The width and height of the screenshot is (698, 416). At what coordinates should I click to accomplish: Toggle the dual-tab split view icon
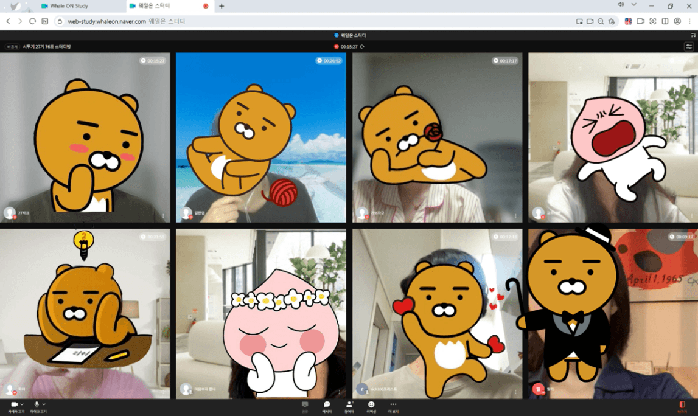[665, 21]
